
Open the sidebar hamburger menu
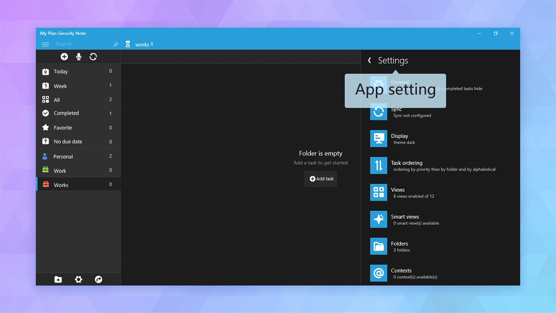click(45, 44)
